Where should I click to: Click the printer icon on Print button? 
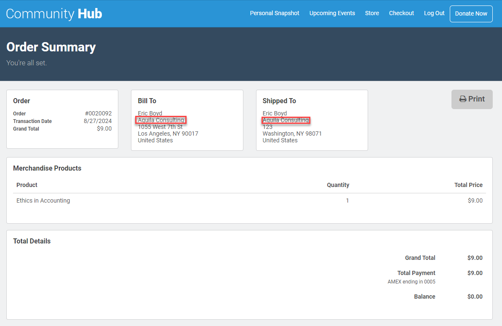462,99
